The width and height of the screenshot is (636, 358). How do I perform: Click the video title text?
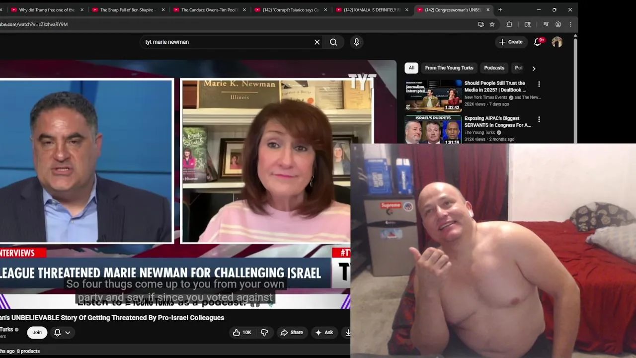click(x=112, y=318)
